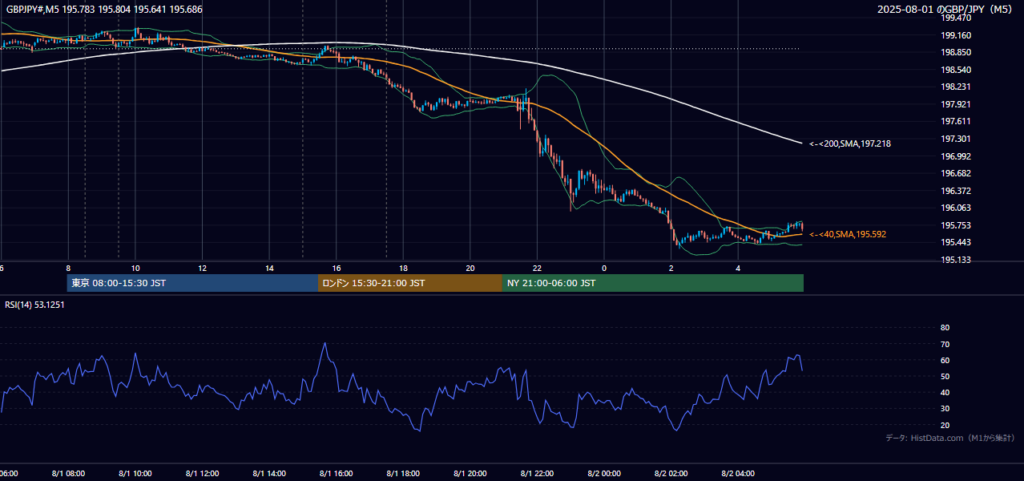Click price axis value 196.372

pyautogui.click(x=956, y=191)
